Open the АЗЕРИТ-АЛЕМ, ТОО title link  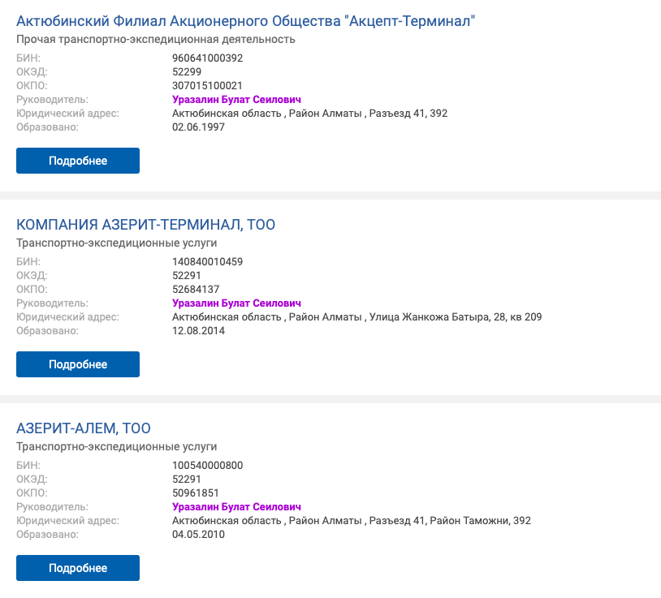click(x=84, y=428)
